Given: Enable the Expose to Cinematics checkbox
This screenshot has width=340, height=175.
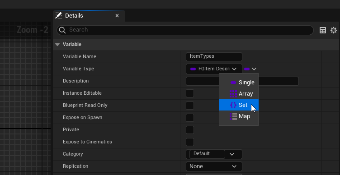Looking at the screenshot, I should [190, 142].
